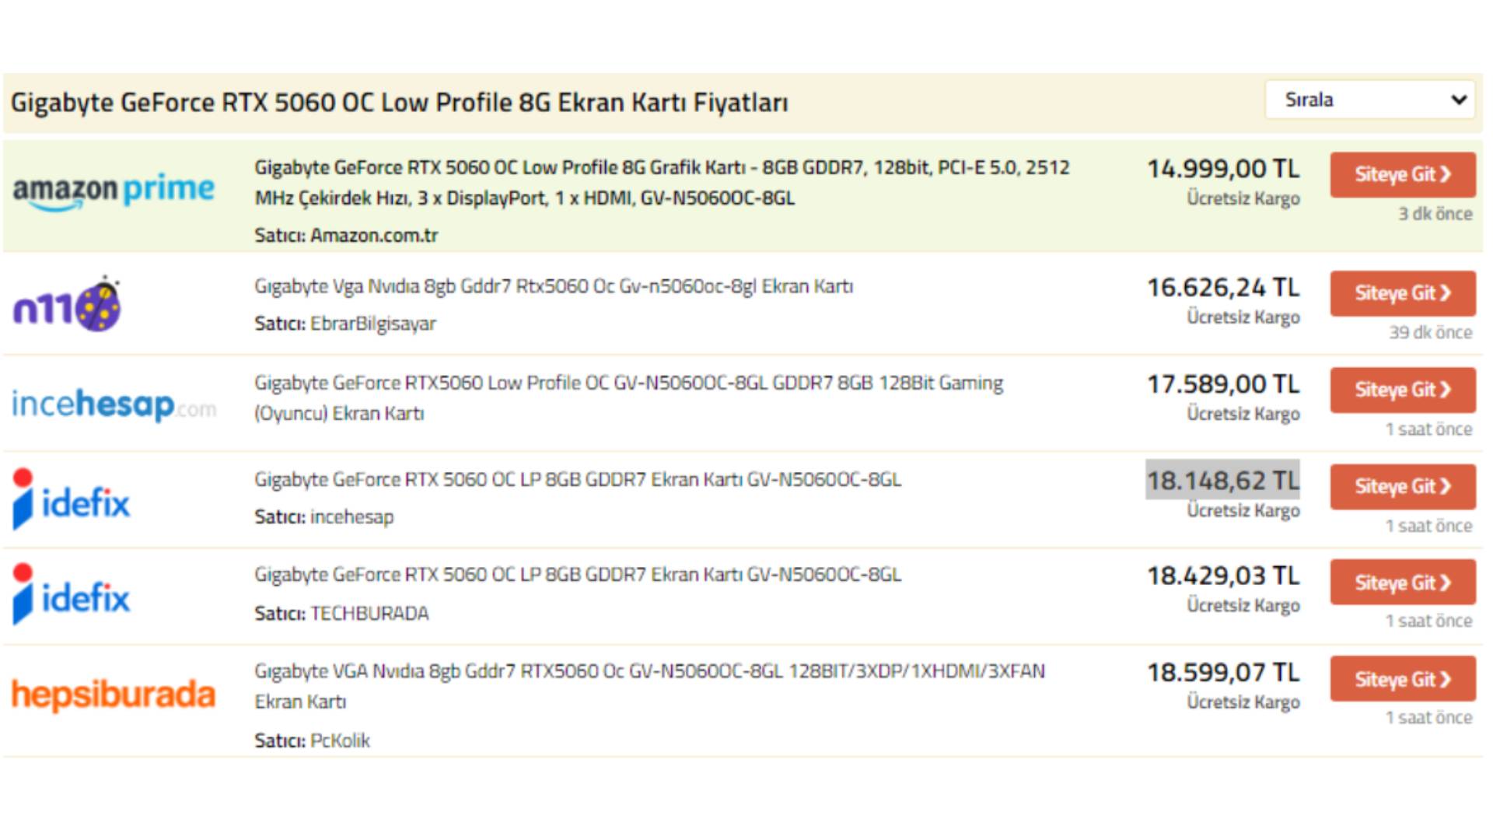Click the seller text EbrarBilgisayar
The height and width of the screenshot is (840, 1493).
click(x=373, y=324)
